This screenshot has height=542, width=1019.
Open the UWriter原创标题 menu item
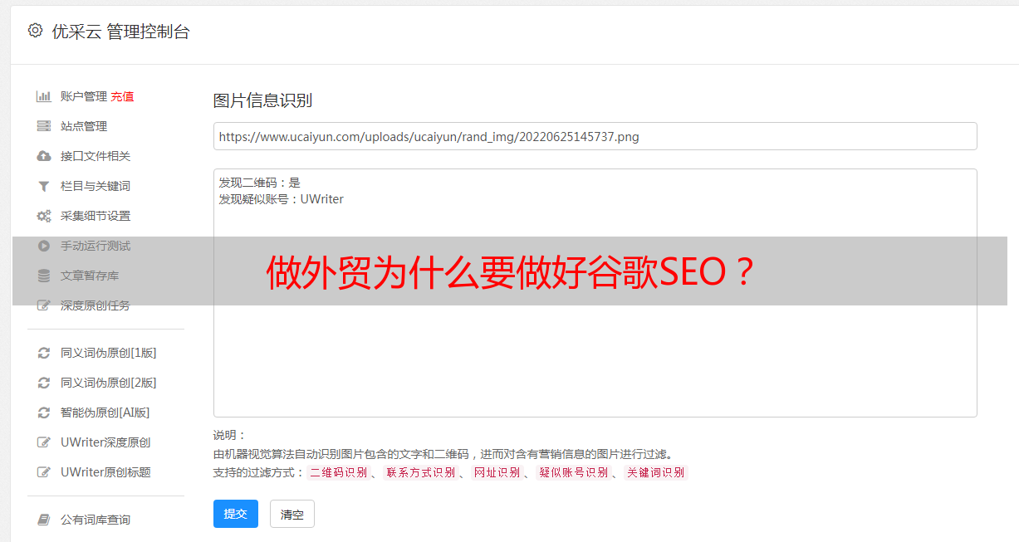pyautogui.click(x=105, y=472)
